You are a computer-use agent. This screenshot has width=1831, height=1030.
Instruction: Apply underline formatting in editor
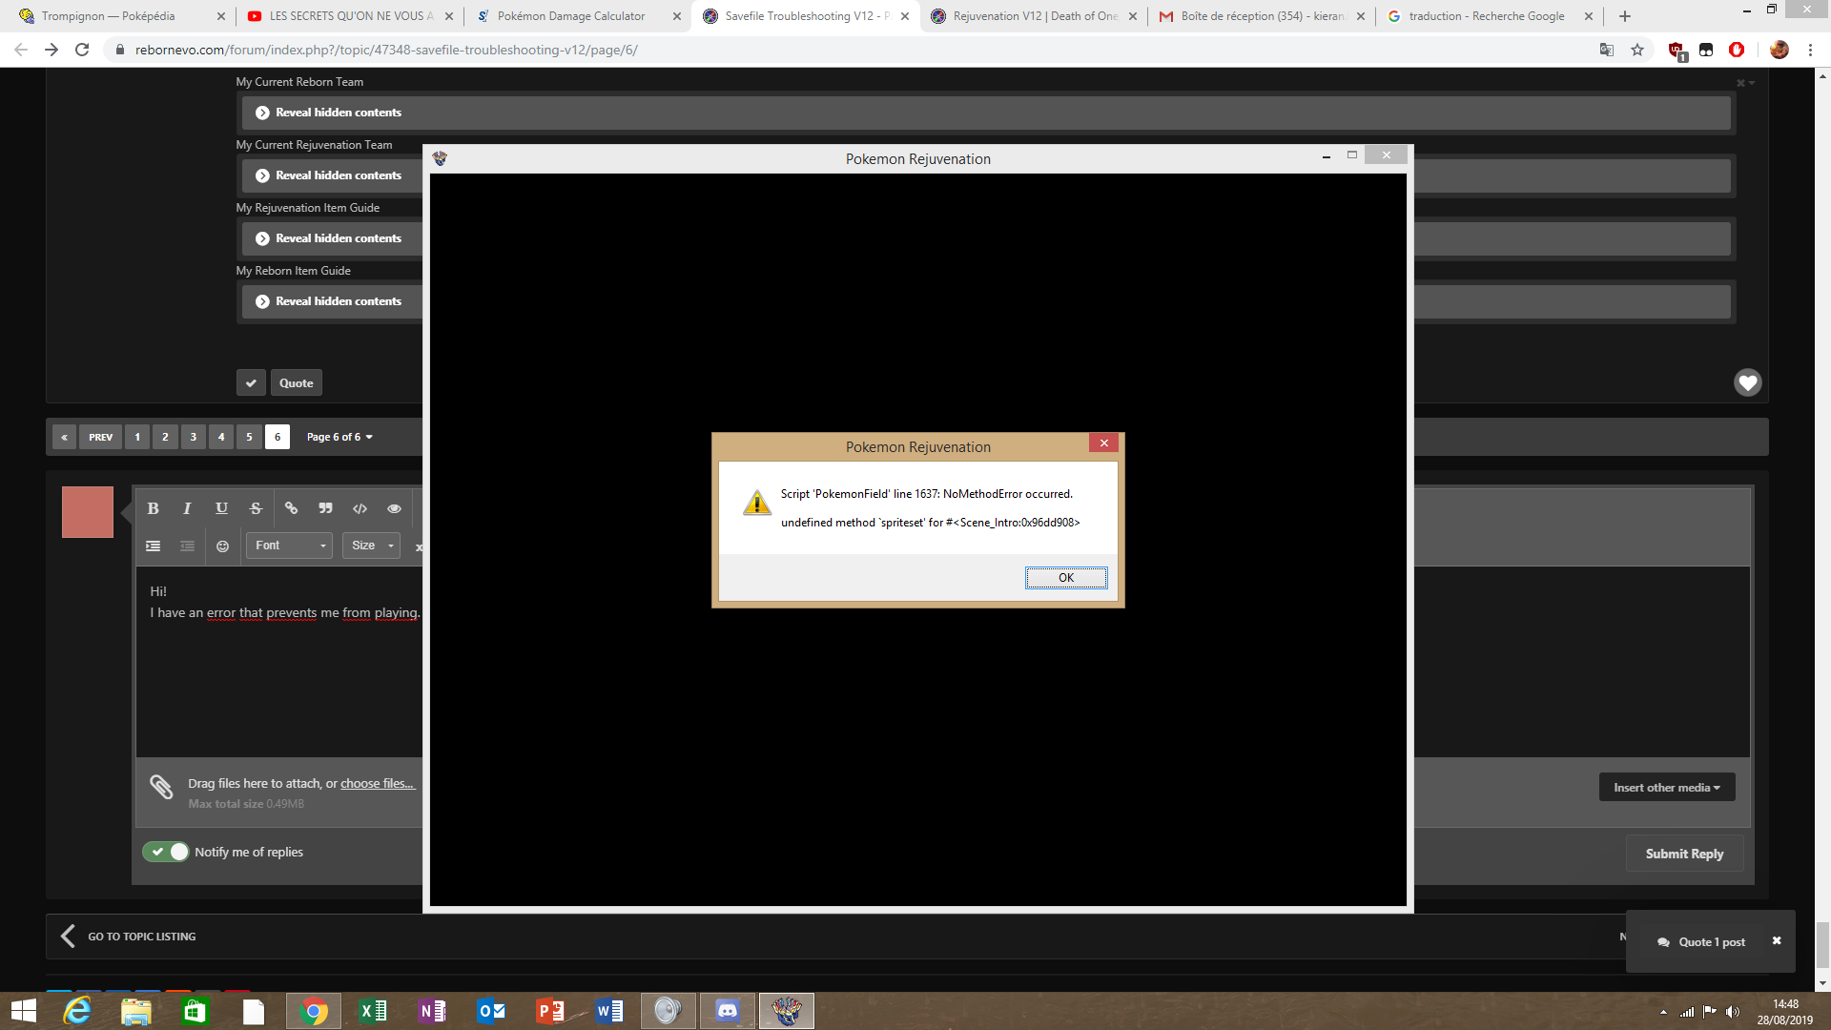221,508
